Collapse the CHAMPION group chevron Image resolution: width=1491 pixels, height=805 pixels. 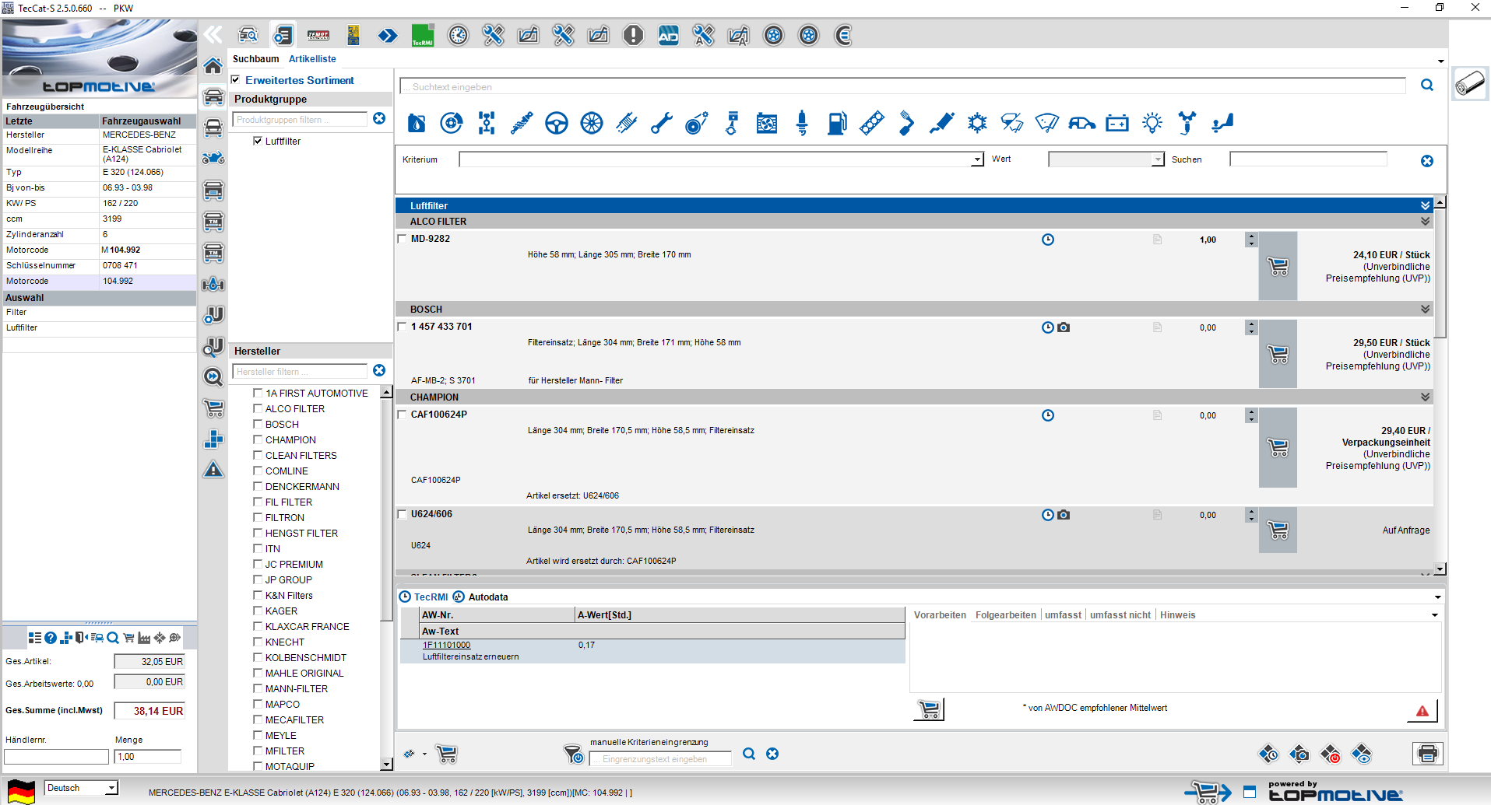pos(1425,397)
